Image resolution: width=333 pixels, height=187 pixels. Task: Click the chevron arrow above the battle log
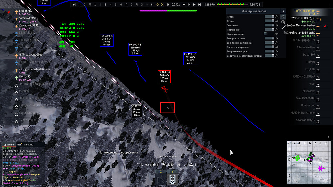click(4, 137)
